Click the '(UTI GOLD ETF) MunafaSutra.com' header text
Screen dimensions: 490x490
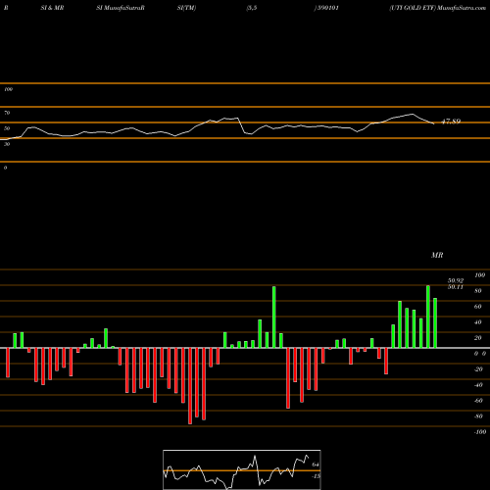[x=437, y=8]
